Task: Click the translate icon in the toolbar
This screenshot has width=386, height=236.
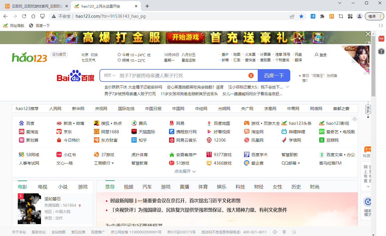Action: coord(312,17)
